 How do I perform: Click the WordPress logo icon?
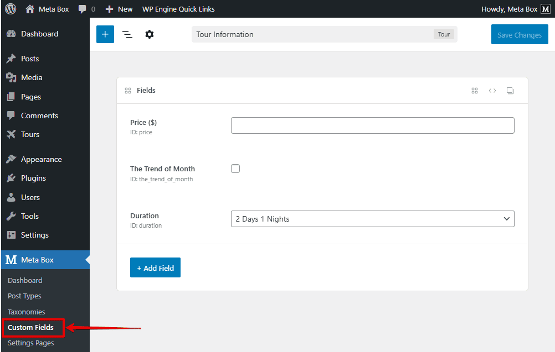(x=11, y=9)
